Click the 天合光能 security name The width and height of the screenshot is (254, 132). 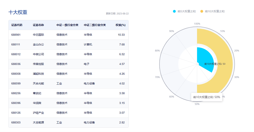(x=38, y=84)
